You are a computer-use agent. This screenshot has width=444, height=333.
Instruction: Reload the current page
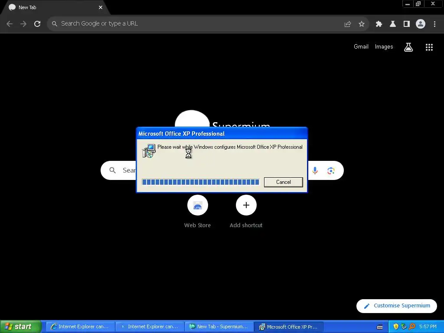[37, 24]
